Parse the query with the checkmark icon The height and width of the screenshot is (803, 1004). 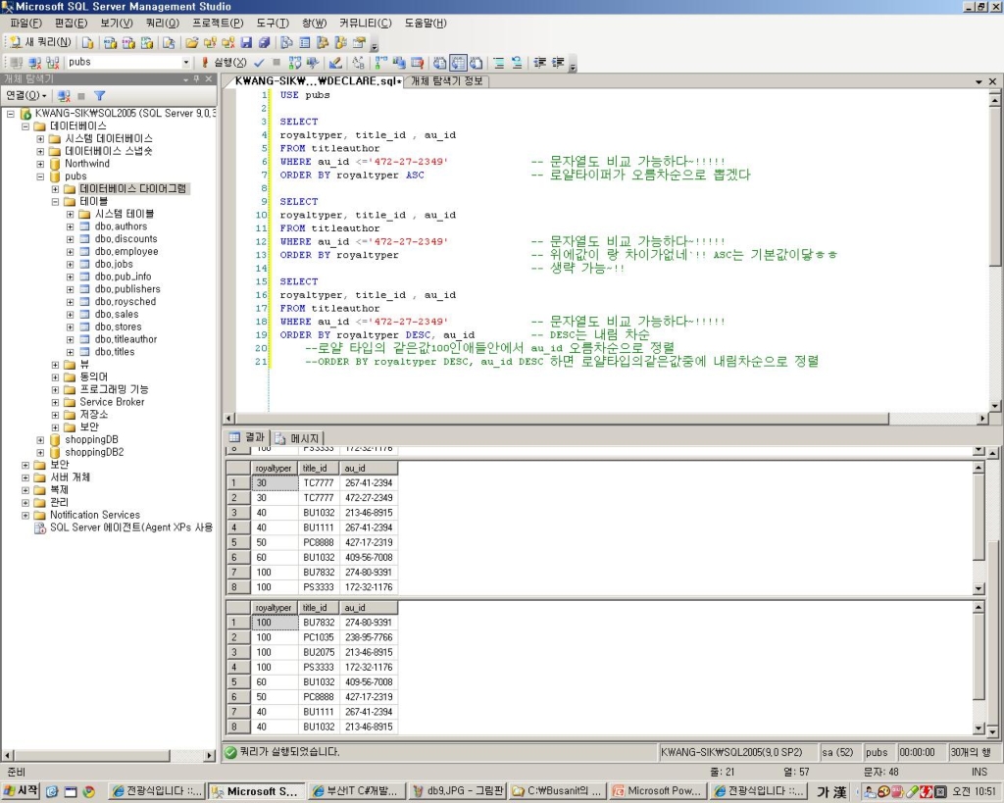(x=259, y=62)
